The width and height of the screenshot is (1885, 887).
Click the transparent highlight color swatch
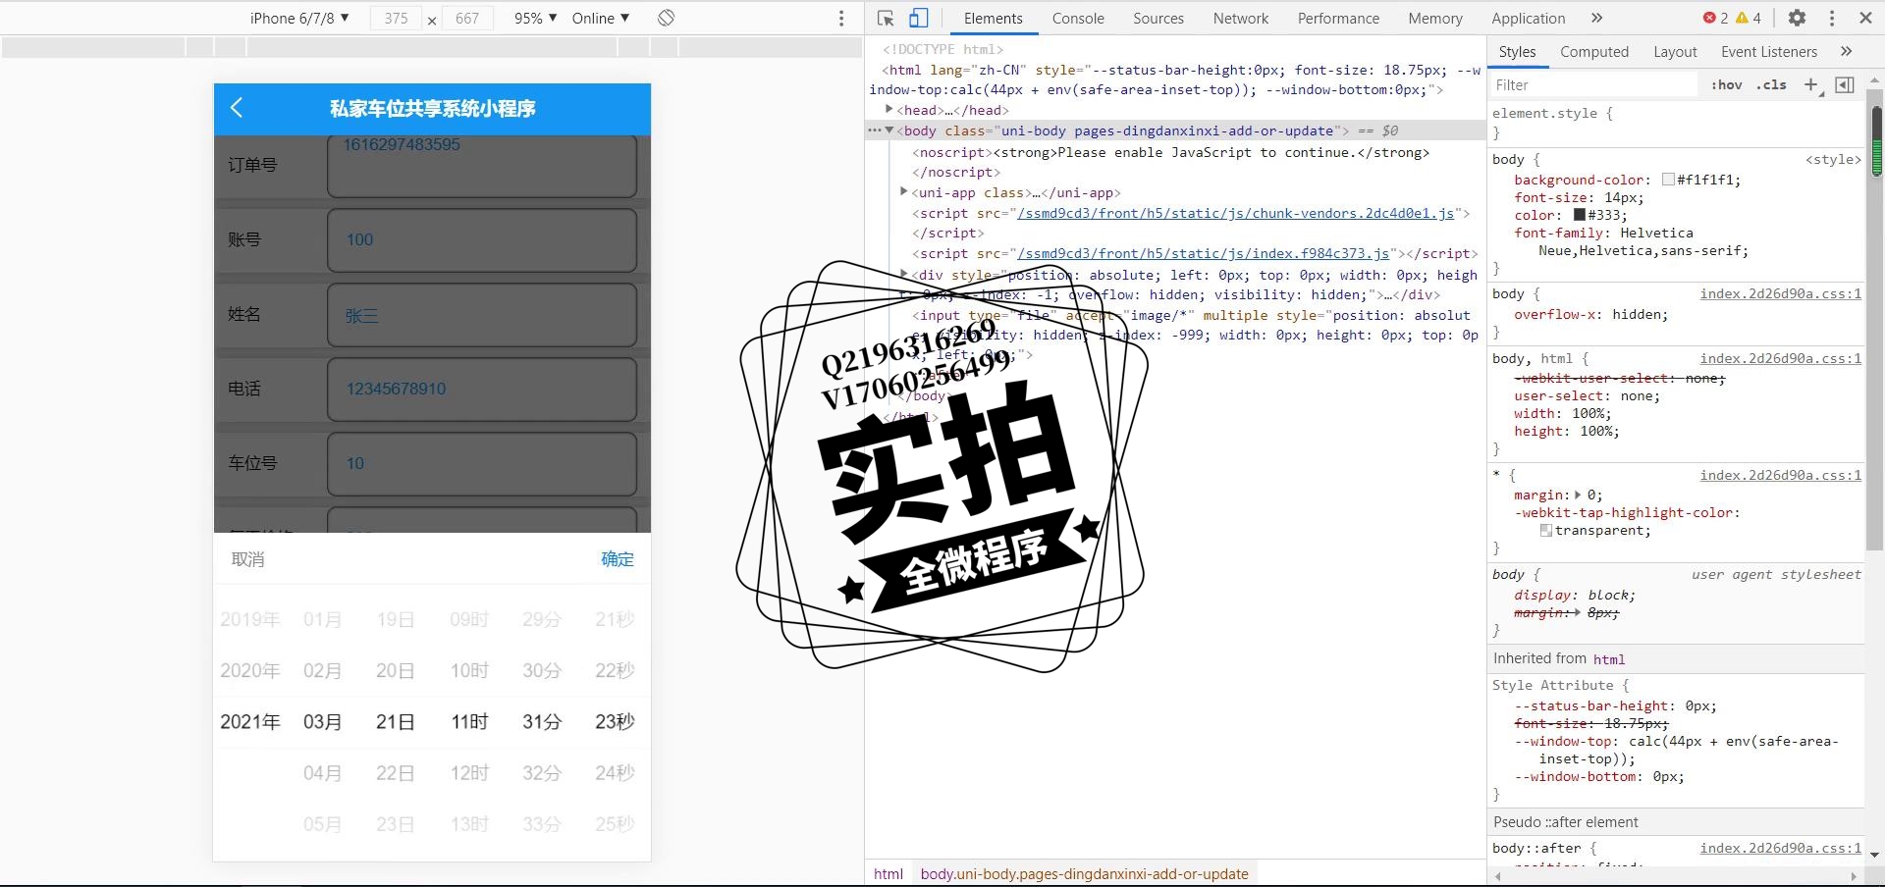coord(1546,531)
